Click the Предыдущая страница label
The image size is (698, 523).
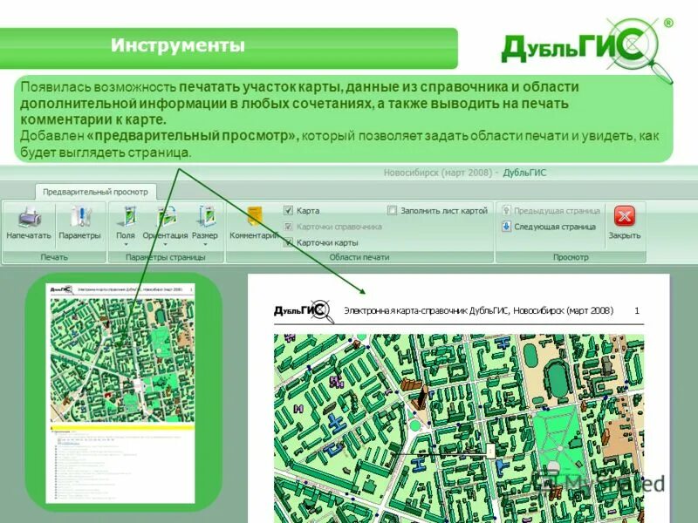[x=557, y=210]
